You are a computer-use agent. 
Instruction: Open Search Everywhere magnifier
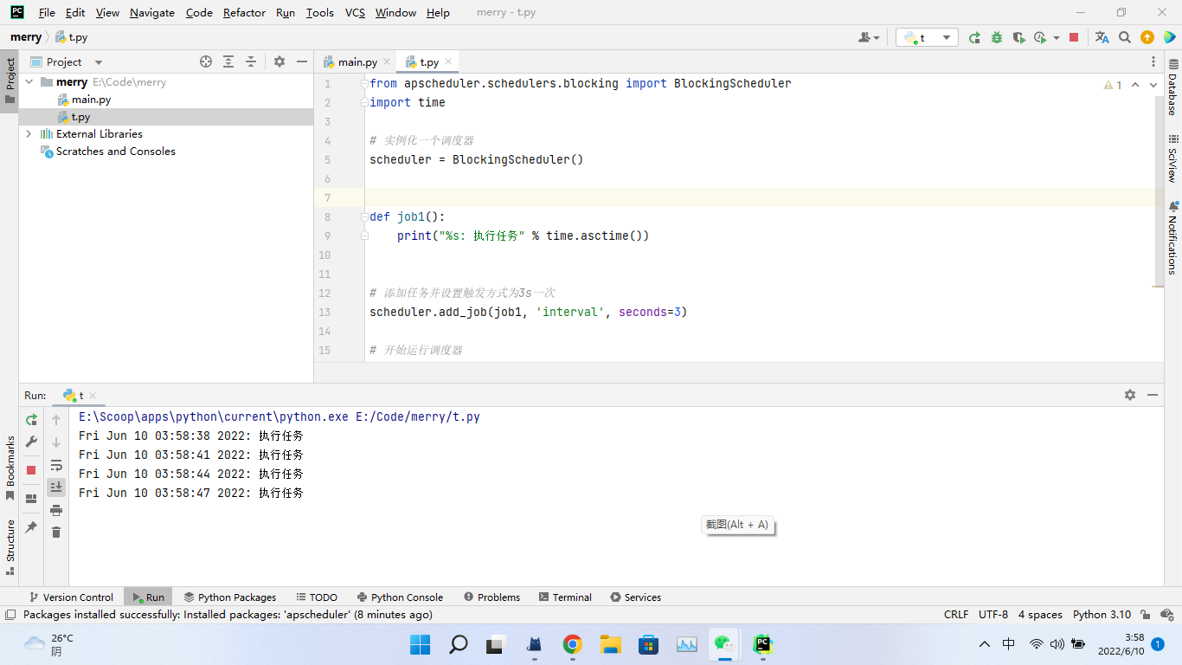1124,37
